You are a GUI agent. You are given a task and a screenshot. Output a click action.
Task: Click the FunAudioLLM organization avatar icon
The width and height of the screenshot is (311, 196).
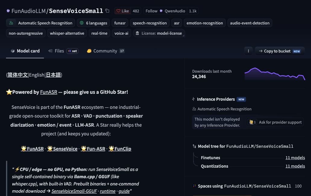point(8,11)
